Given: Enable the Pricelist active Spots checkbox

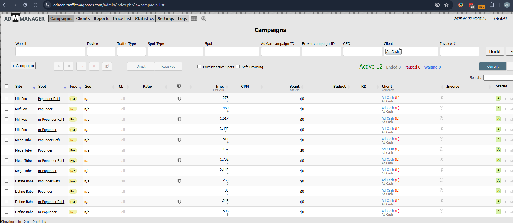Looking at the screenshot, I should 199,67.
